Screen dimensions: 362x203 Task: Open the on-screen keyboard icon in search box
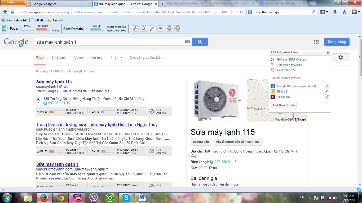[188, 42]
